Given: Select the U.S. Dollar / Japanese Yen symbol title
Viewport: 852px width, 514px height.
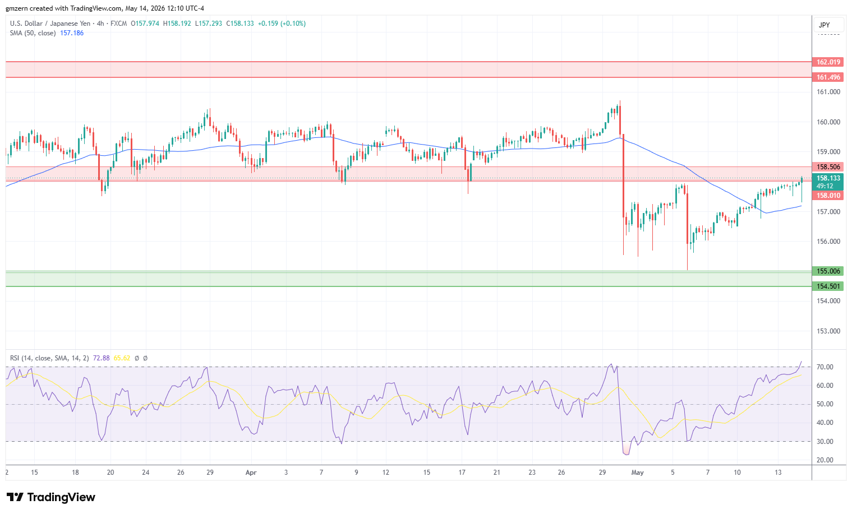Looking at the screenshot, I should [50, 24].
